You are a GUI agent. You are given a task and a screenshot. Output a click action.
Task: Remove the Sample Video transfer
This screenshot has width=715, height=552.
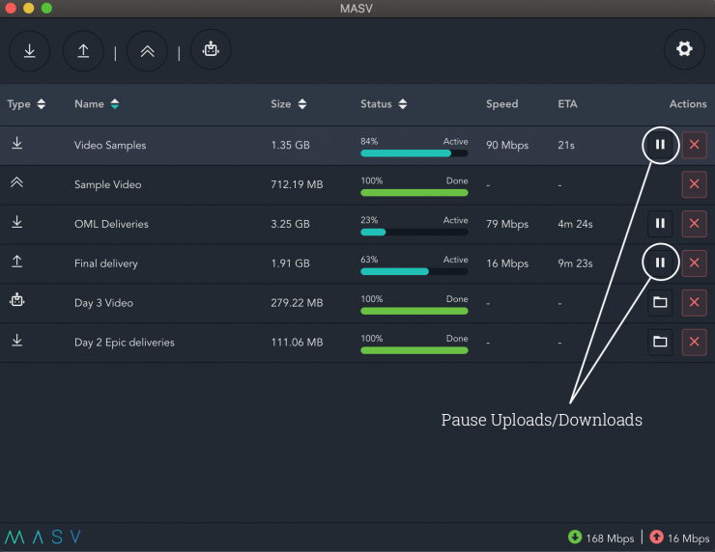click(x=694, y=184)
